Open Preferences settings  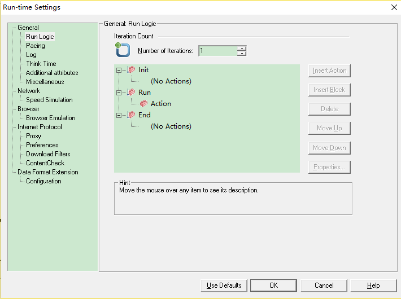click(42, 145)
